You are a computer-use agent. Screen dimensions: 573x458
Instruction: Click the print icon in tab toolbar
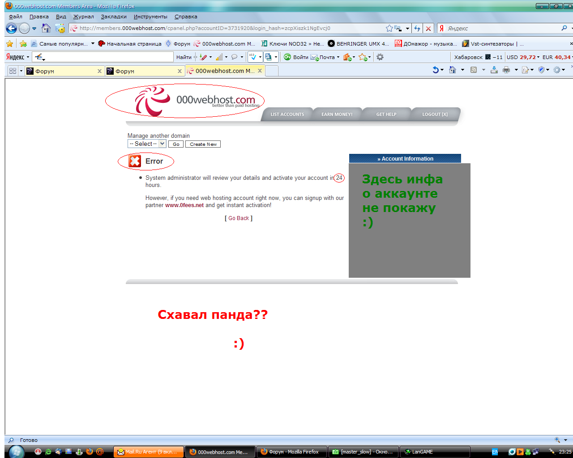(506, 70)
